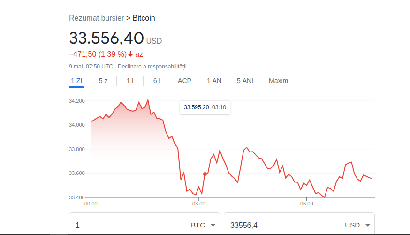Show the 1 AN price history
Viewport: 410px width, 235px height.
tap(214, 81)
